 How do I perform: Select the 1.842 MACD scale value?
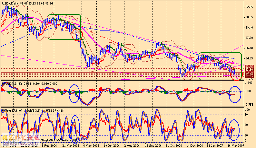(x=248, y=83)
